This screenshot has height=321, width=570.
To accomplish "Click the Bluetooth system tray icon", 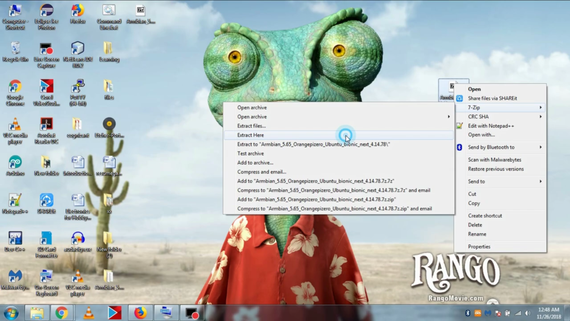I will click(468, 313).
